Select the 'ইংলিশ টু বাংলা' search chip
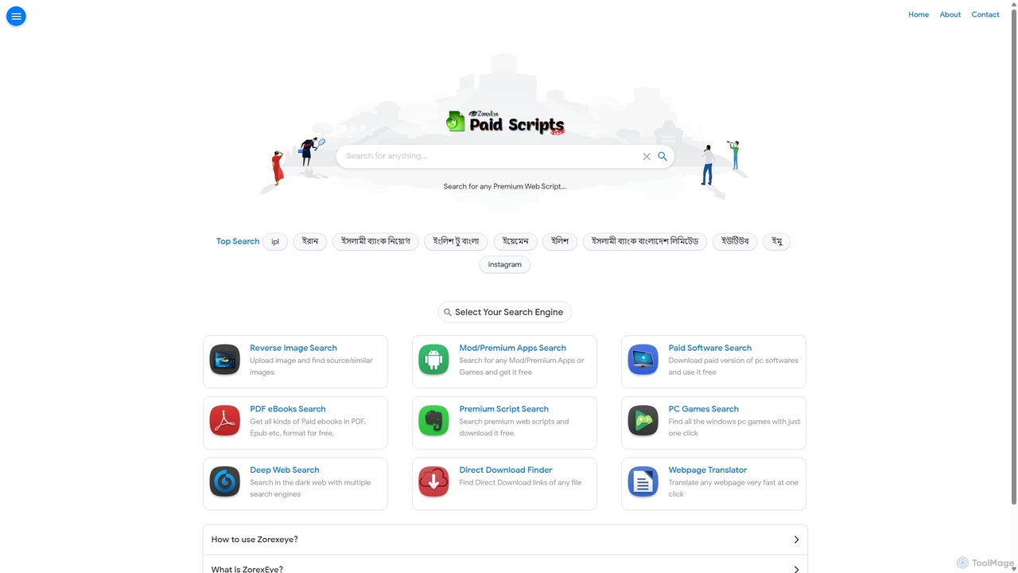Screen dimensions: 1018x573 (456, 241)
